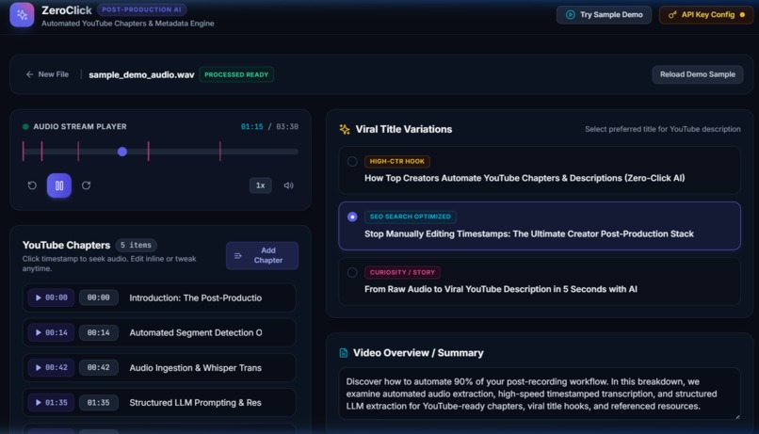Image resolution: width=759 pixels, height=434 pixels.
Task: Click the Add Chapter button
Action: [x=262, y=255]
